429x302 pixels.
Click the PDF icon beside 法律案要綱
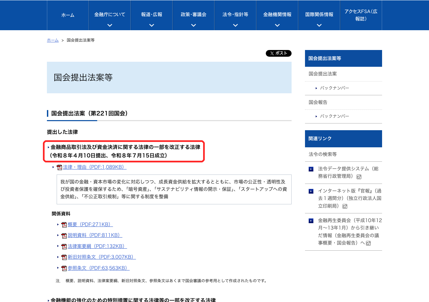64,247
